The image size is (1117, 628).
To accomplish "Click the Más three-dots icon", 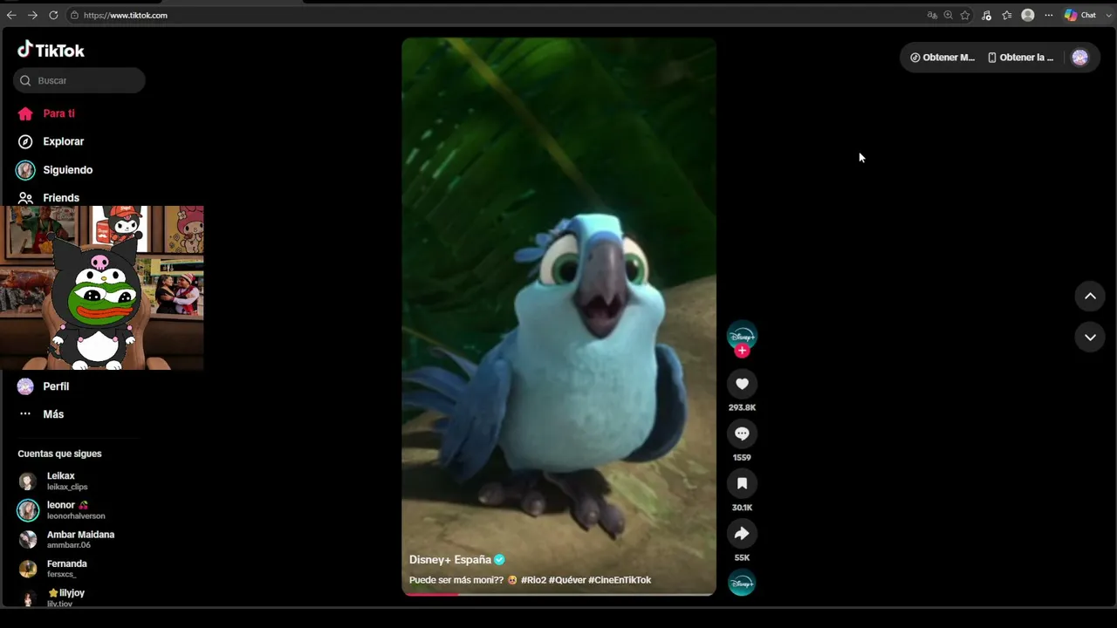I will coord(25,414).
